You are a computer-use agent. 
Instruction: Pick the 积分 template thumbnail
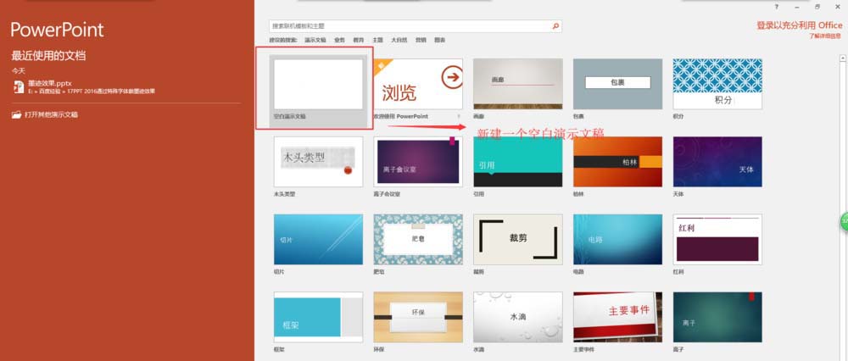(717, 84)
